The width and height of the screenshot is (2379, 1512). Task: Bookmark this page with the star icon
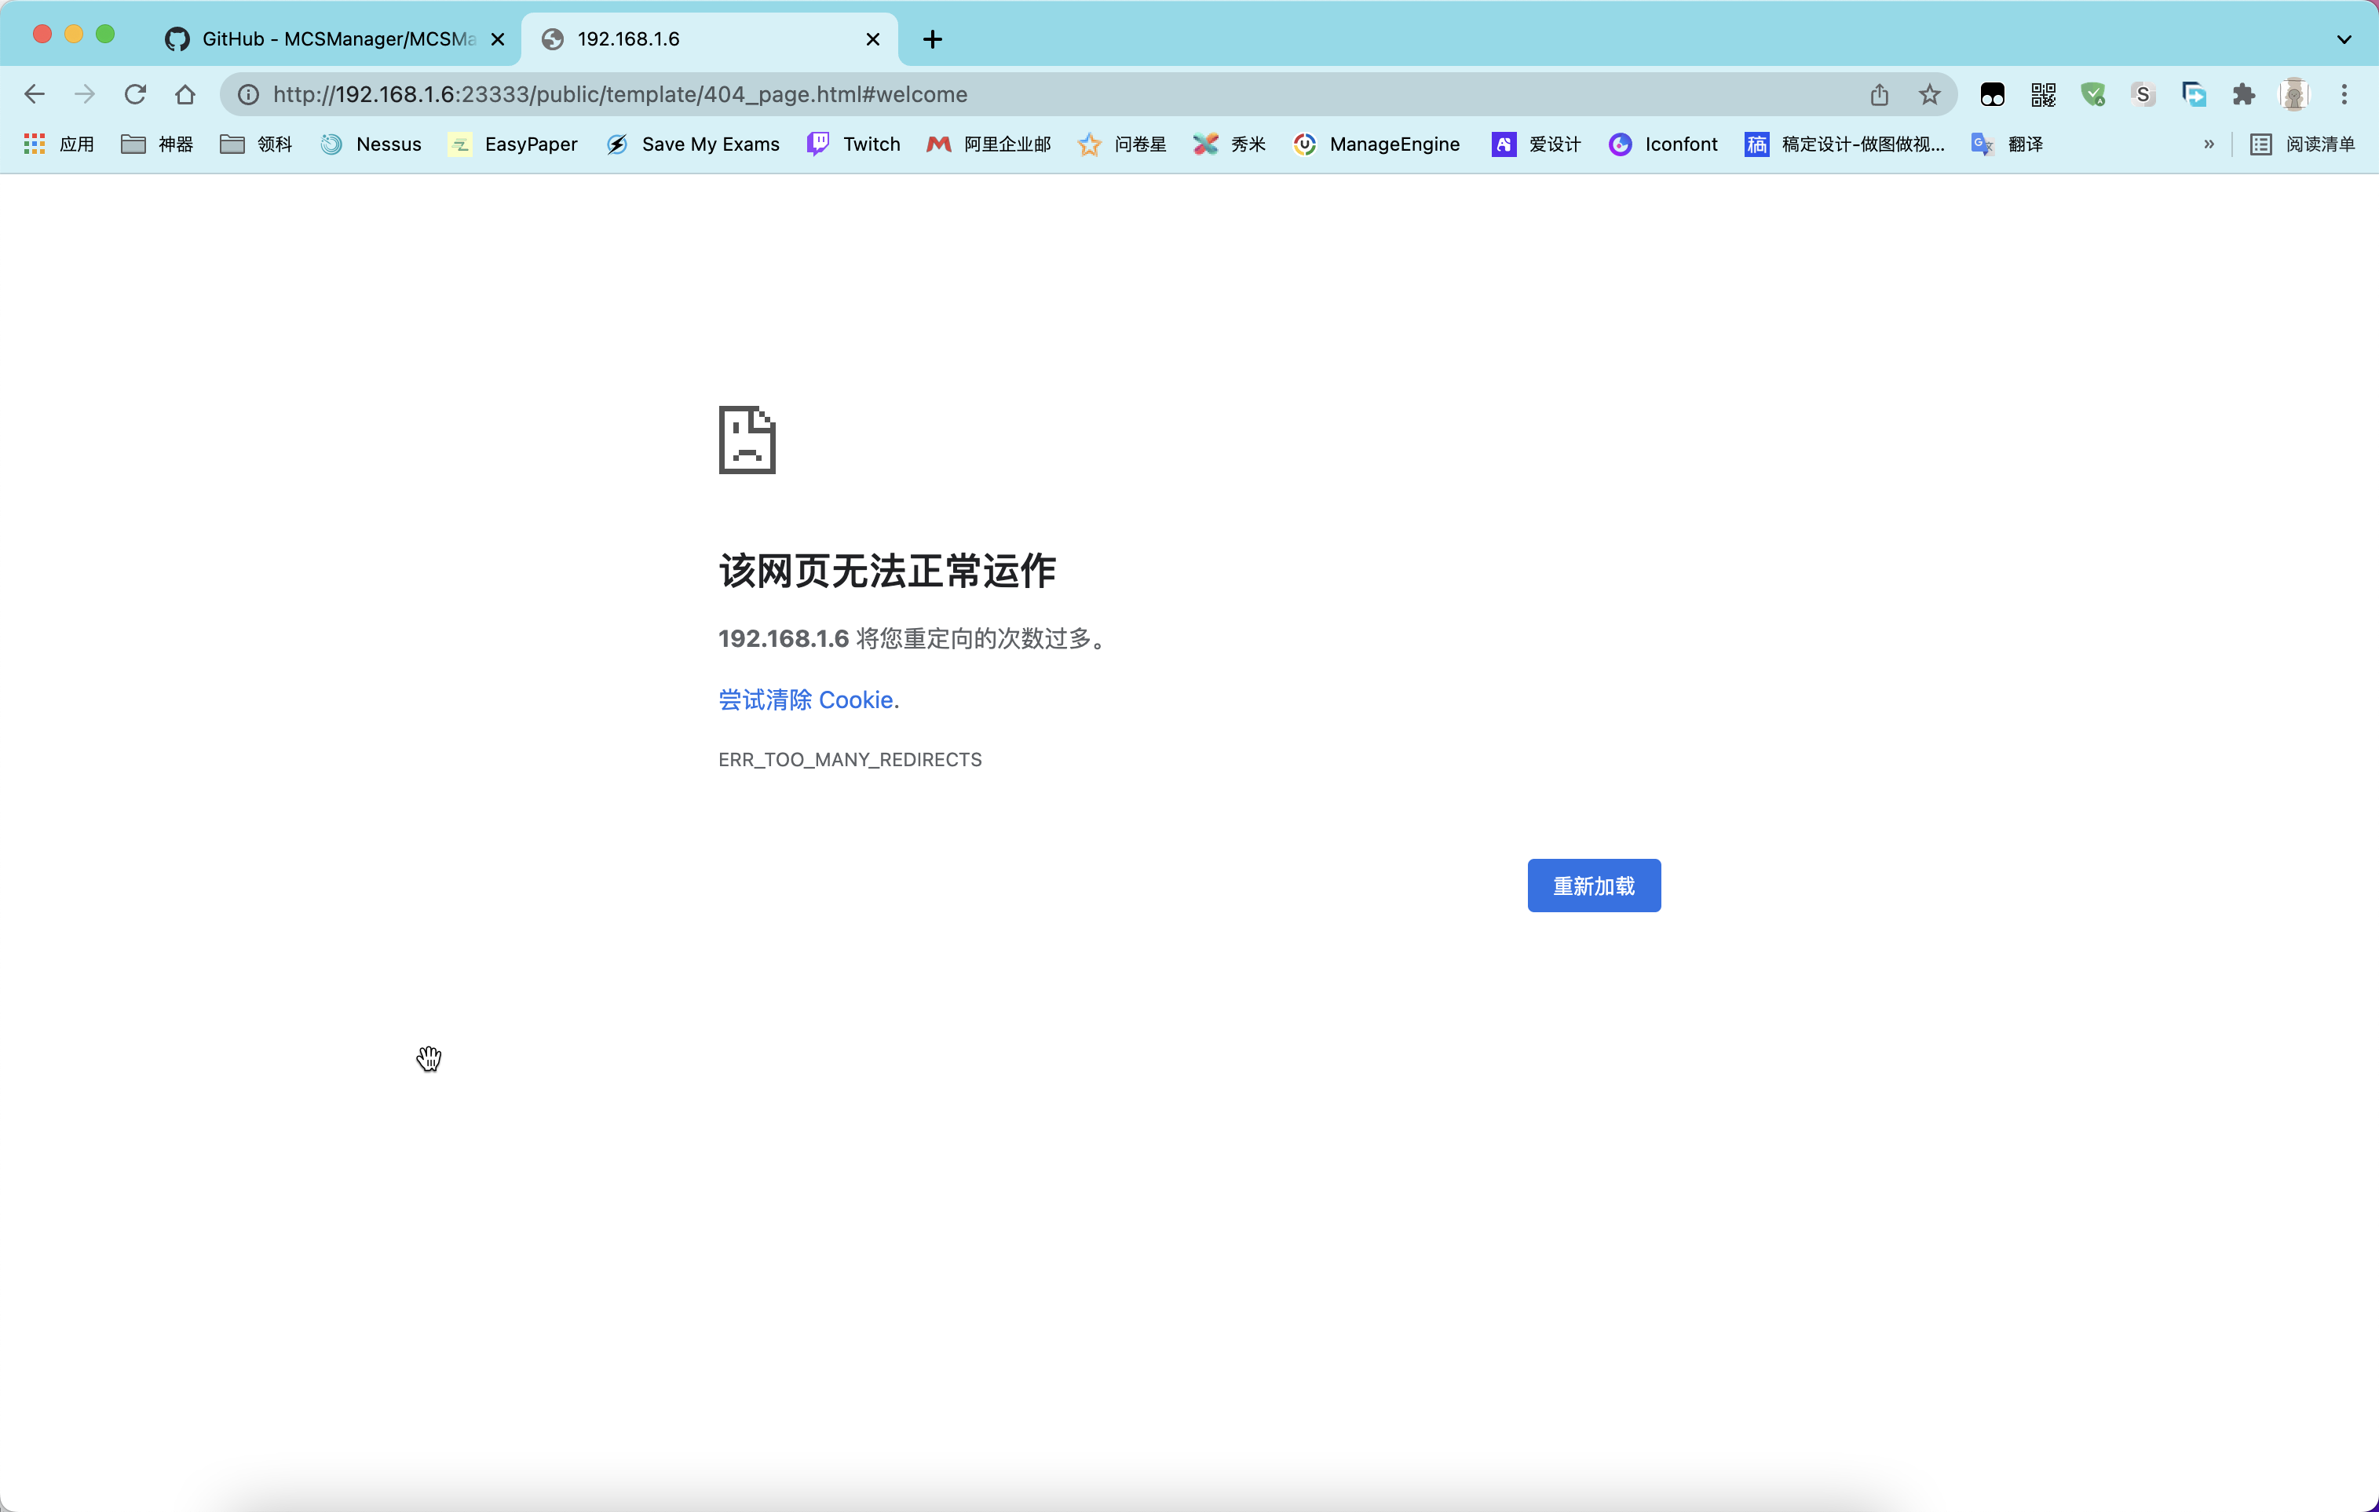pyautogui.click(x=1928, y=94)
